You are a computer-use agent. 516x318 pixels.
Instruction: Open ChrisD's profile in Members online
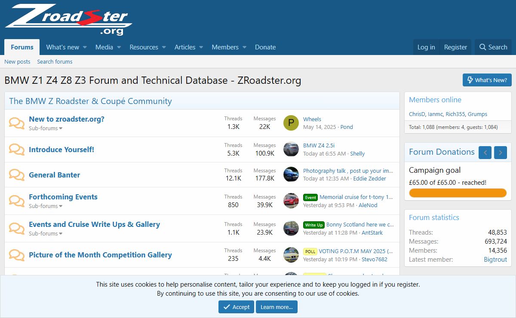coord(417,114)
